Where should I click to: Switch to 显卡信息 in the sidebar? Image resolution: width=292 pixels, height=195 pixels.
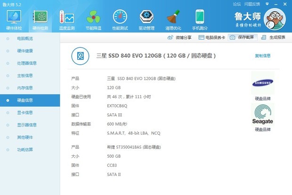click(24, 112)
